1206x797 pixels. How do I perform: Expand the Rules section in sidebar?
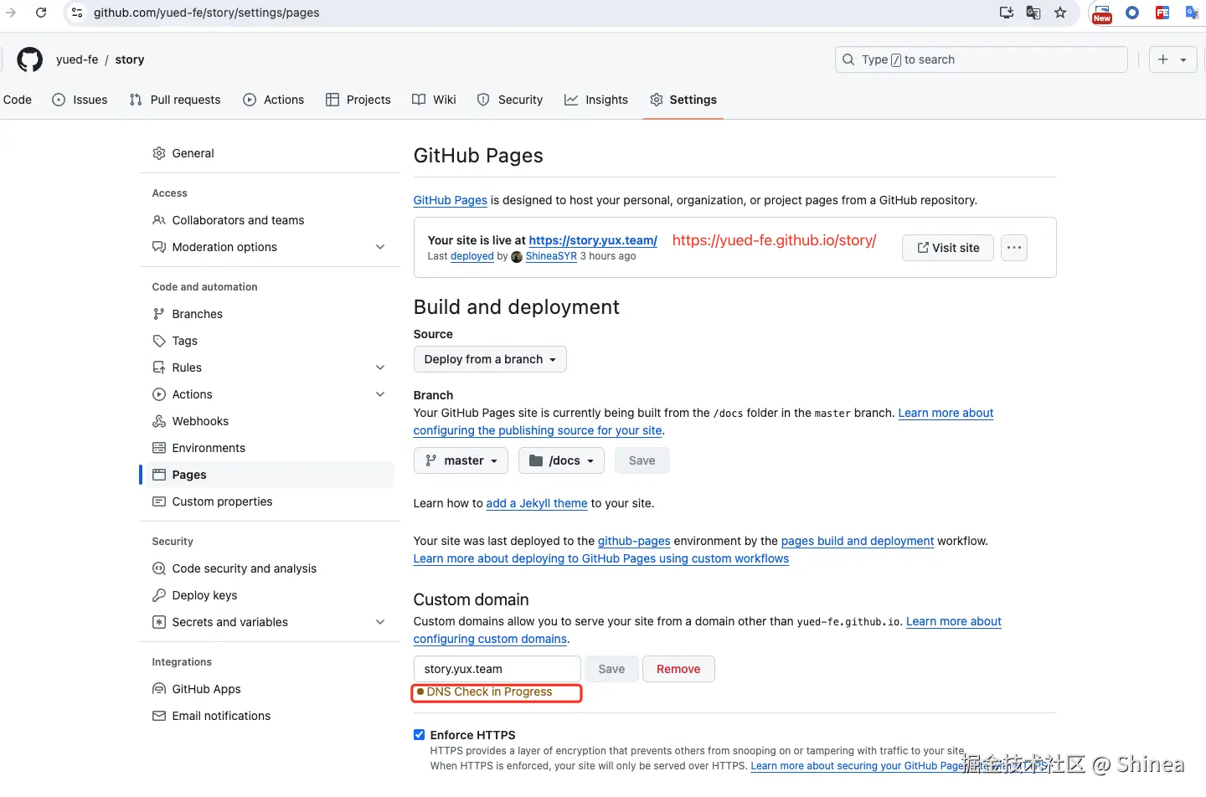coord(380,368)
